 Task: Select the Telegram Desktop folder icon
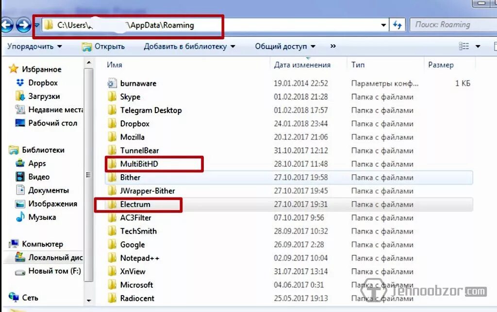(112, 110)
